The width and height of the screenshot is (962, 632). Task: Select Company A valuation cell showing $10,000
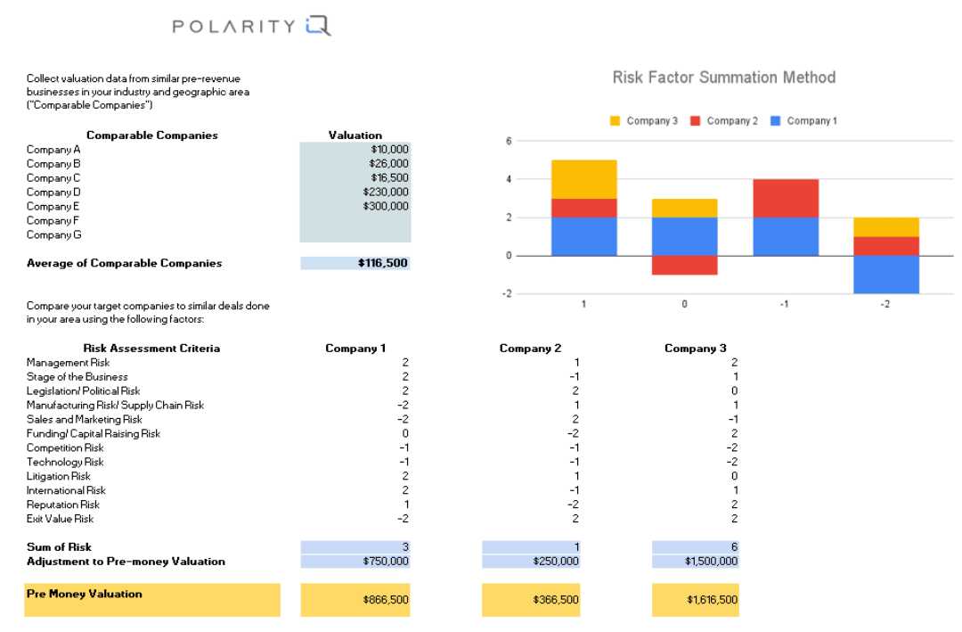[x=355, y=150]
